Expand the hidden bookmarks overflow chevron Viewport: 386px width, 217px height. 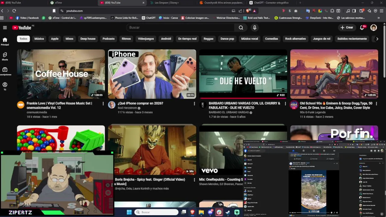[x=379, y=18]
